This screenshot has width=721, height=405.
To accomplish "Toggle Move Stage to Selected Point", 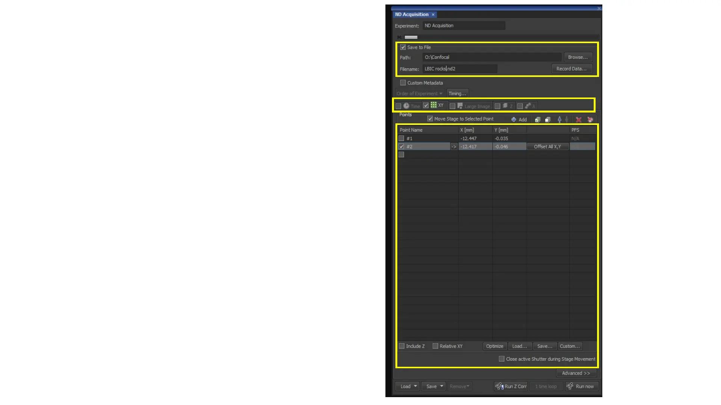I will (x=430, y=119).
